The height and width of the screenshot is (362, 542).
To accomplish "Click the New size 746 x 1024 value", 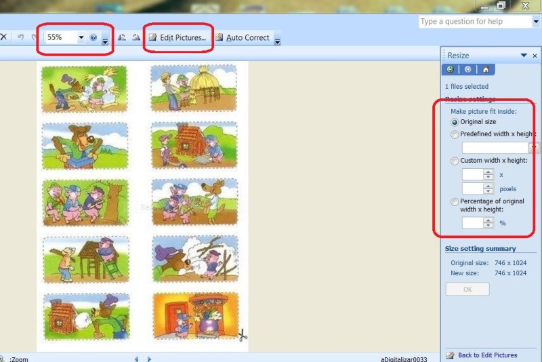I will tap(510, 273).
